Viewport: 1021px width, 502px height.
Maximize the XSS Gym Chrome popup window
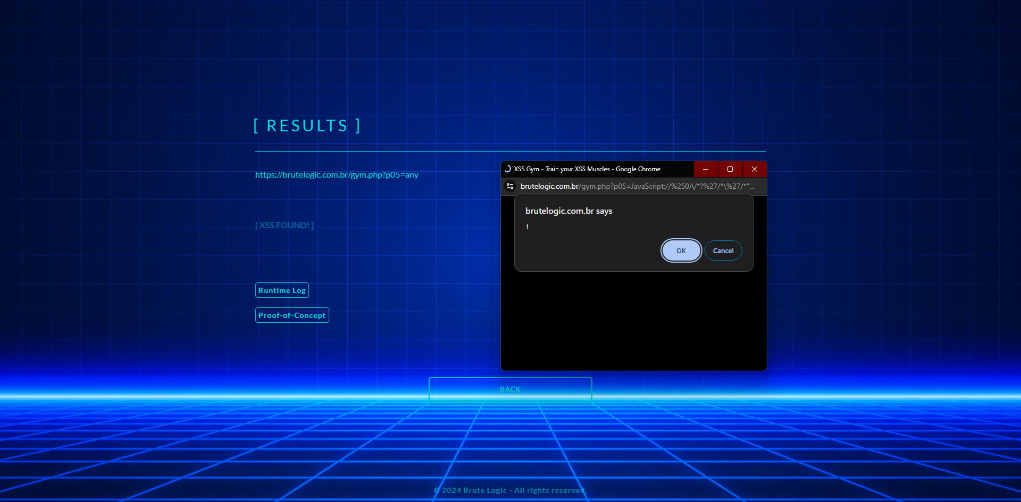coord(730,169)
